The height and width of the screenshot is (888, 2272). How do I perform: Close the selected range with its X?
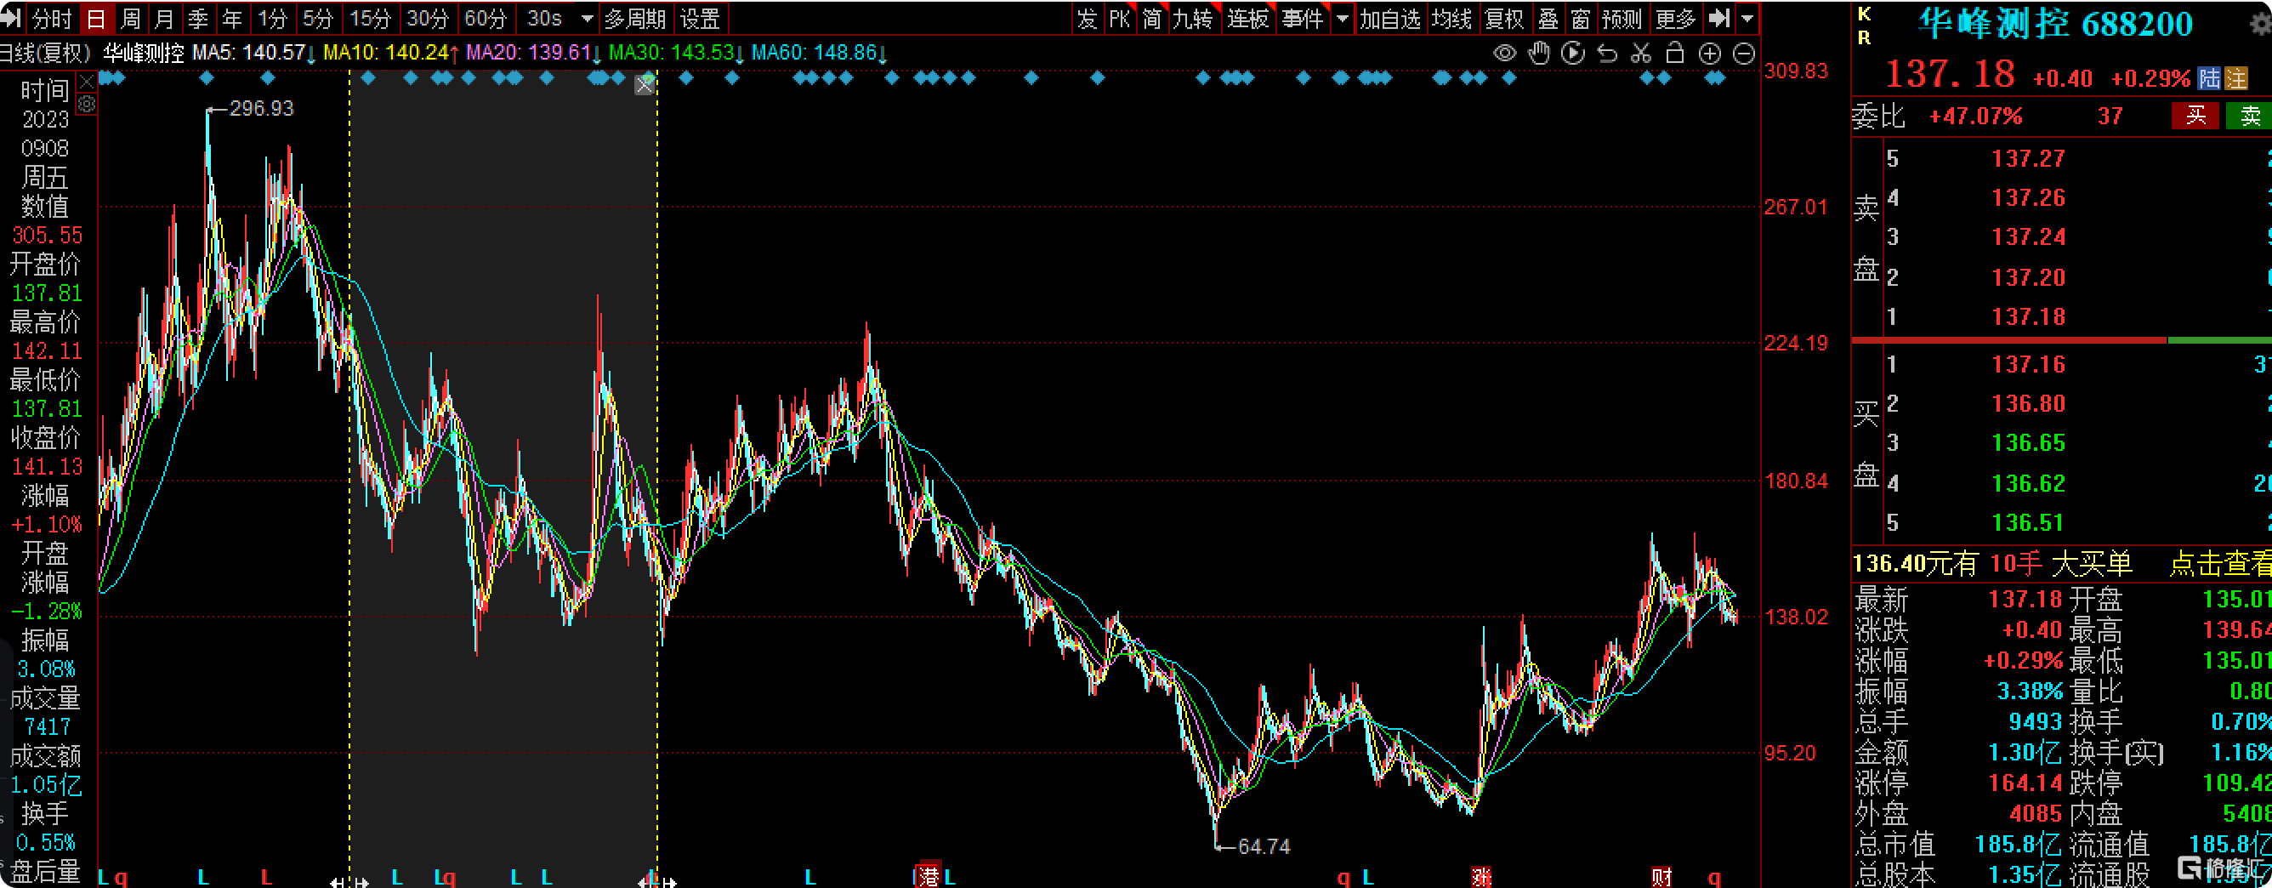pyautogui.click(x=645, y=85)
